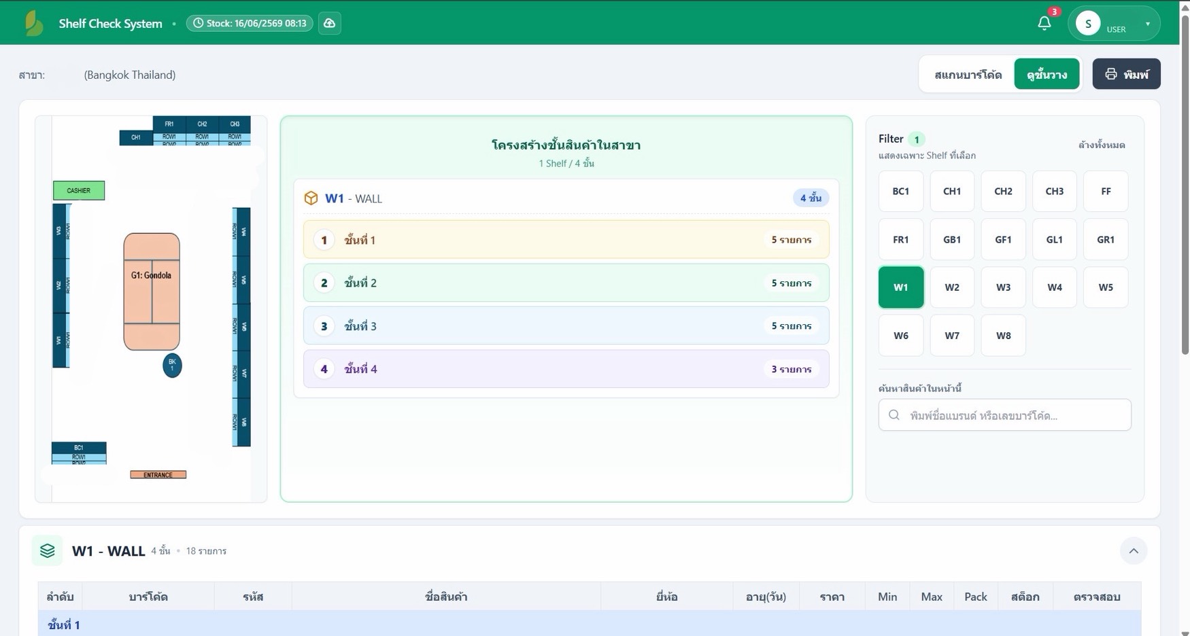Viewport: 1190px width, 636px height.
Task: Click the ลำดับ column header
Action: pyautogui.click(x=60, y=597)
